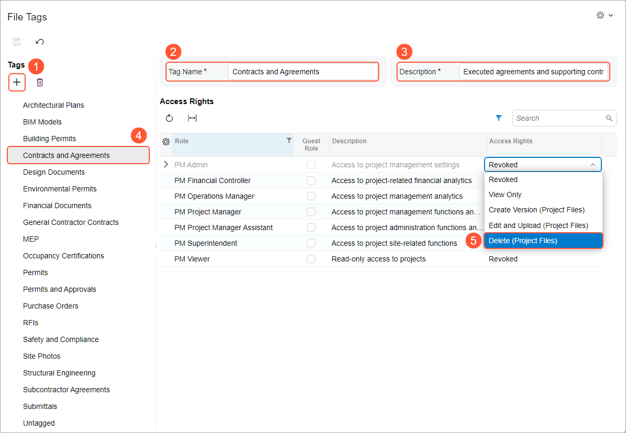The image size is (626, 433).
Task: Select RFIs tag
Action: [x=31, y=323]
